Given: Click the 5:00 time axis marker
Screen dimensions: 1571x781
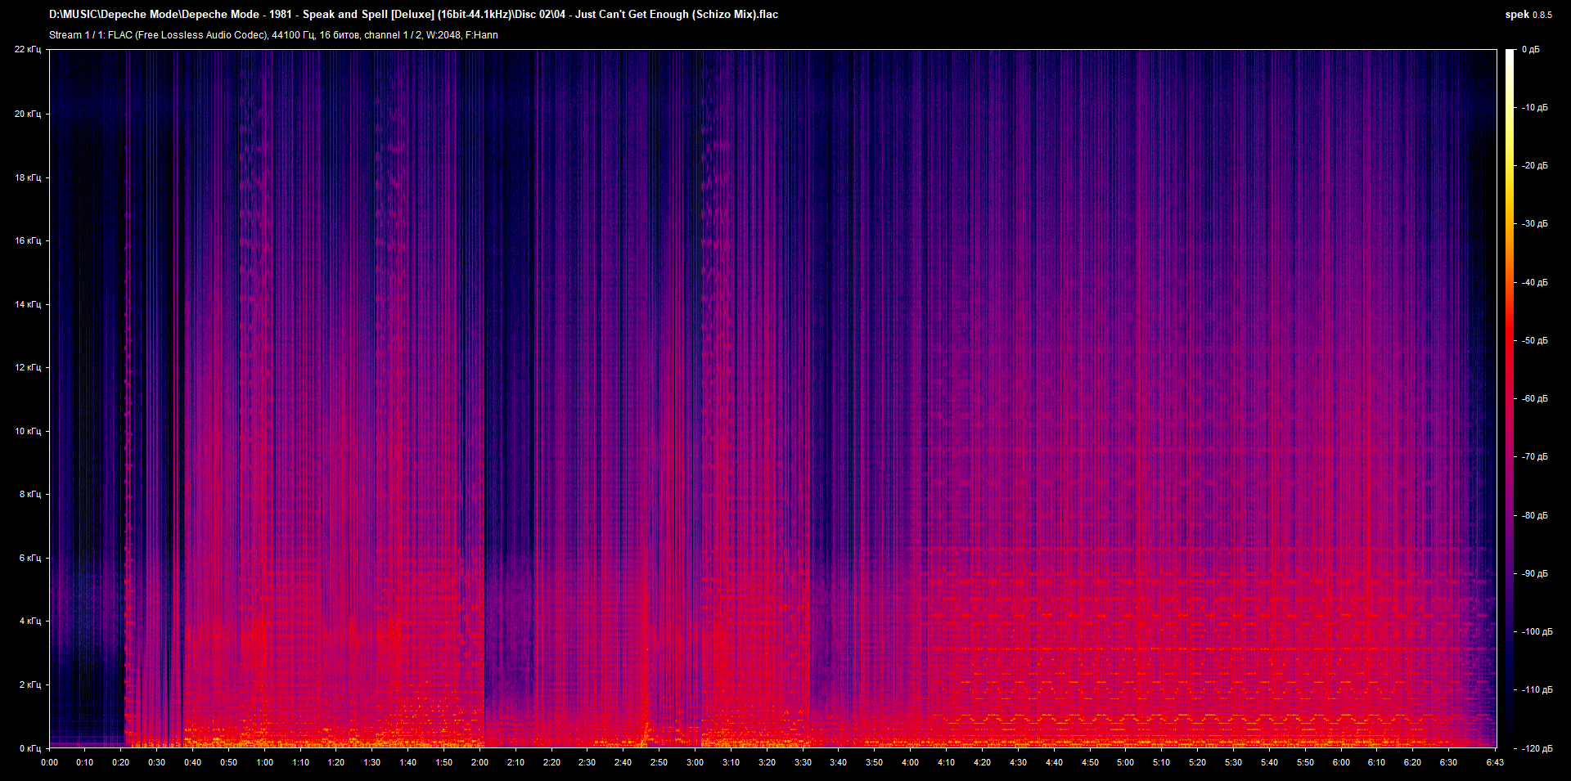Looking at the screenshot, I should [1125, 762].
